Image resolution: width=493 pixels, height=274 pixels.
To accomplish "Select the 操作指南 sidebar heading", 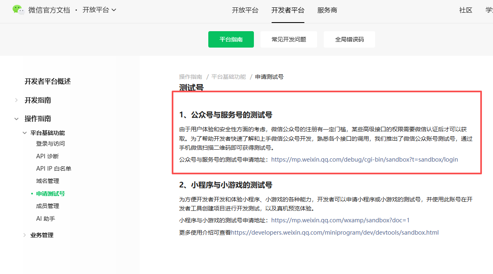I will [x=38, y=119].
